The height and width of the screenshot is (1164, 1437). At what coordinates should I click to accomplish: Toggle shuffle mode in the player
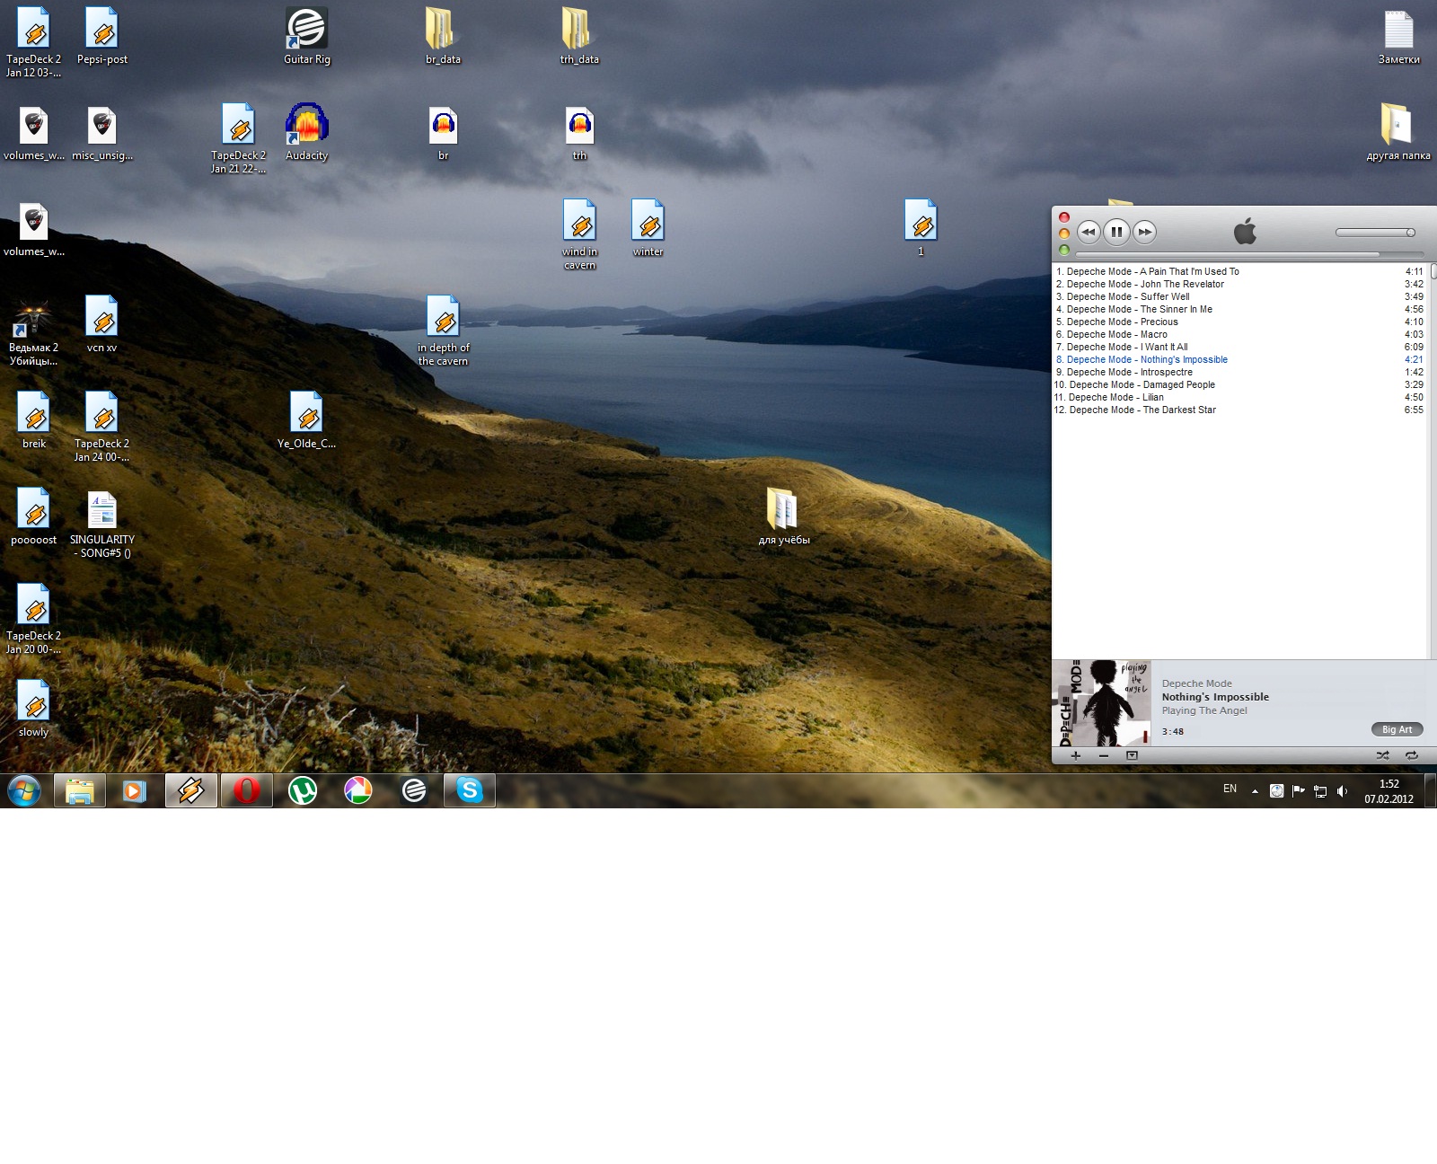(1382, 755)
